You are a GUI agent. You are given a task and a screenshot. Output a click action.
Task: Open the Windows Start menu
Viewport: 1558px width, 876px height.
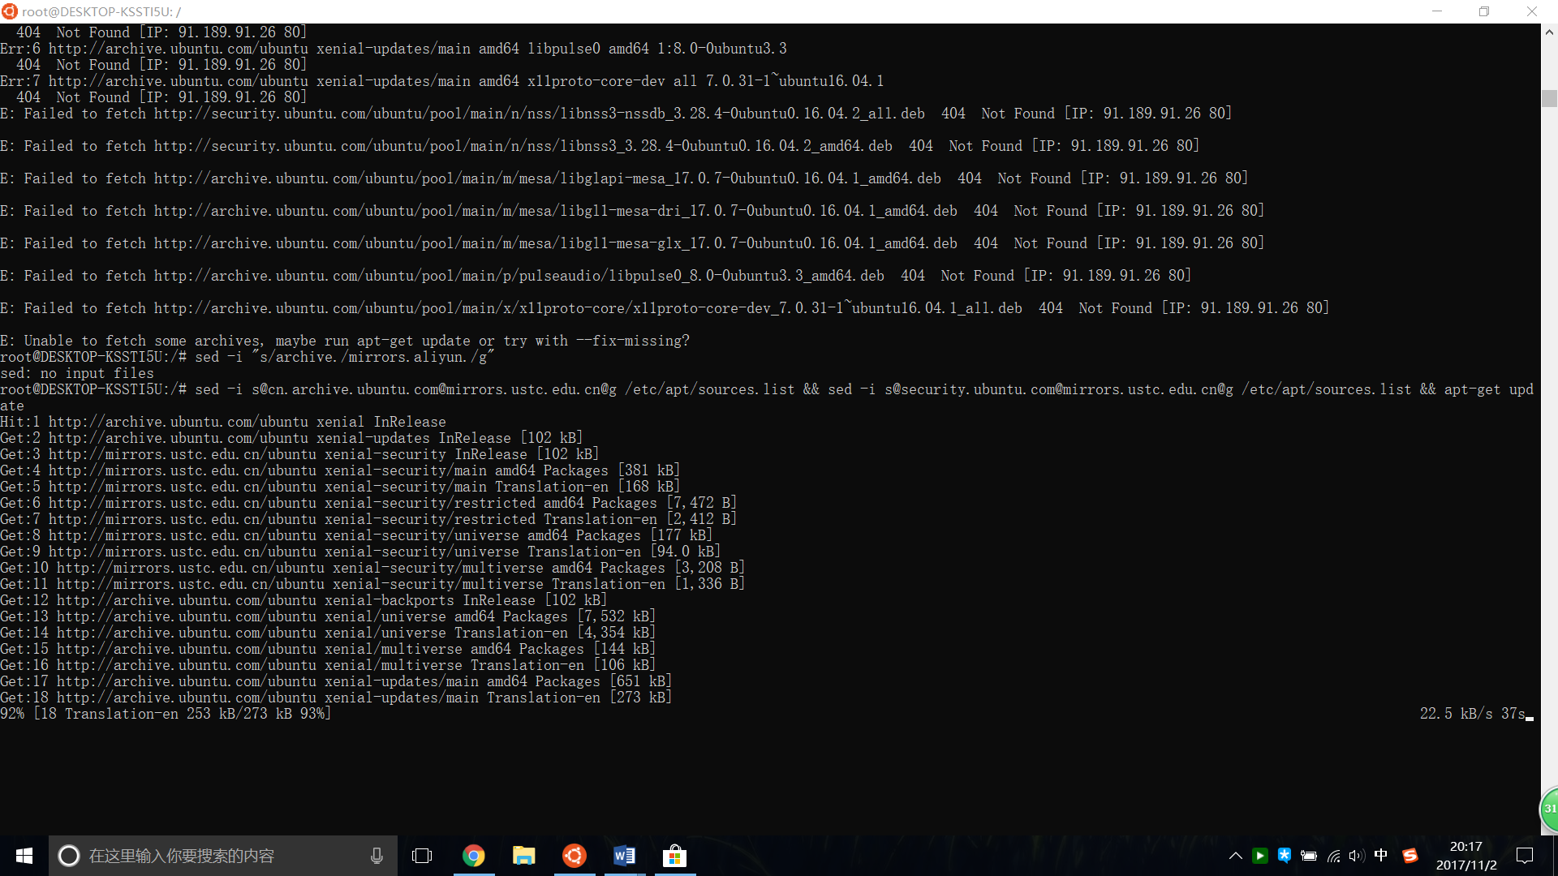pyautogui.click(x=24, y=856)
